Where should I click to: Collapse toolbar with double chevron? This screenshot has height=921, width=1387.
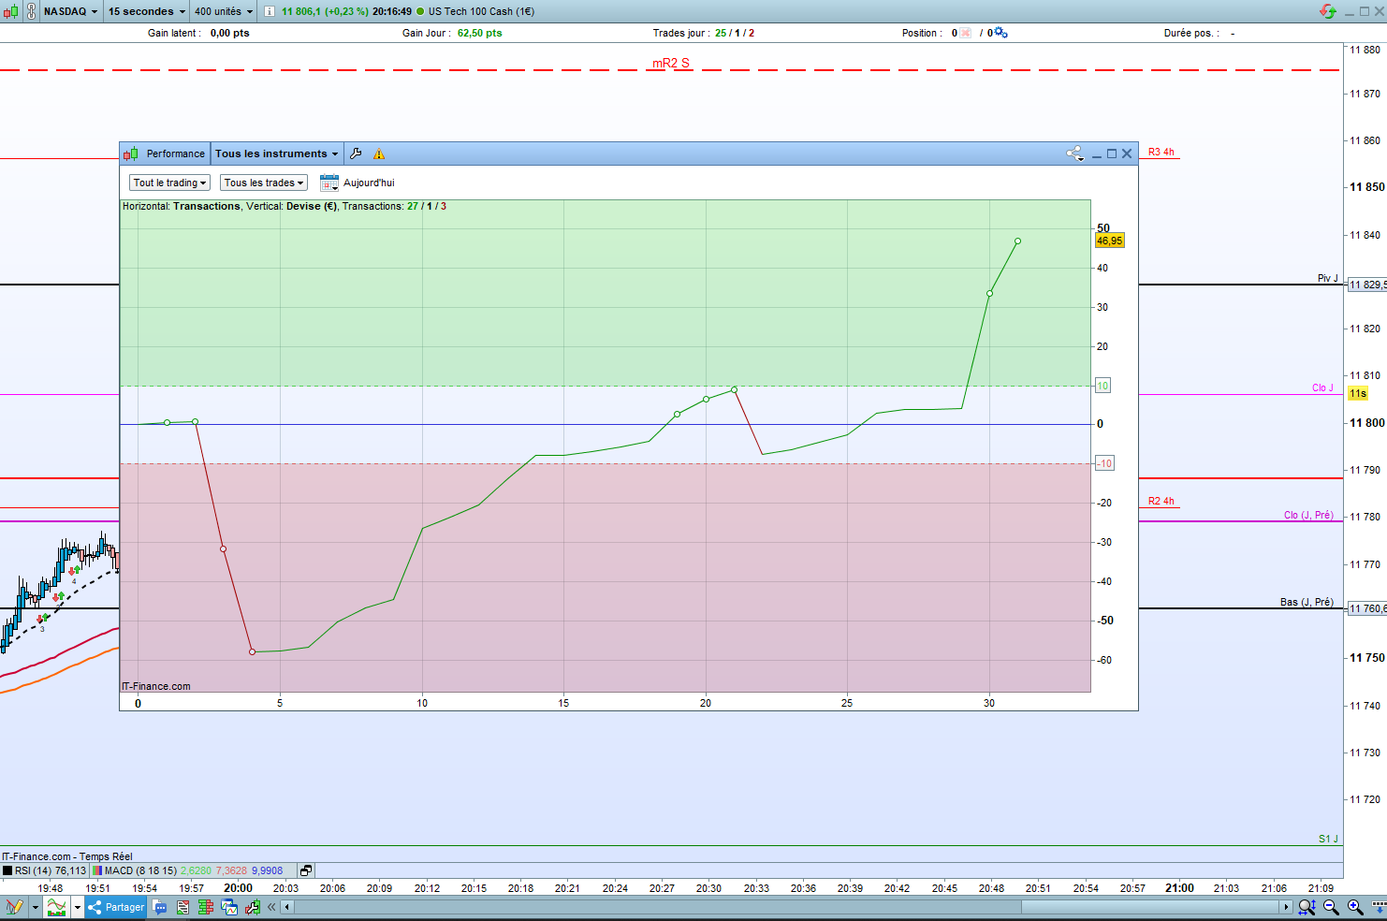pos(272,907)
